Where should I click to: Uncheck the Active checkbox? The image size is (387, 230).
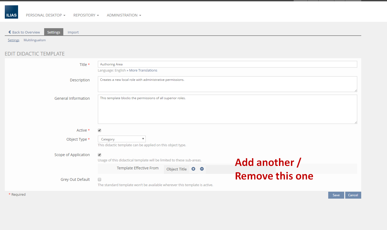[99, 130]
